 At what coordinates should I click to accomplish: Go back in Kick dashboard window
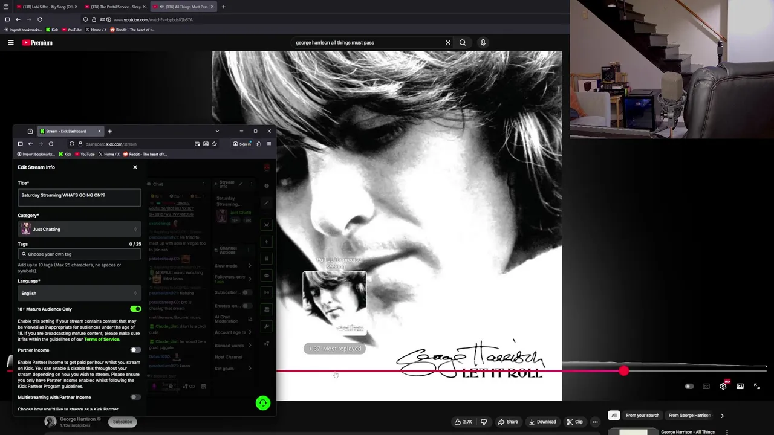tap(30, 144)
